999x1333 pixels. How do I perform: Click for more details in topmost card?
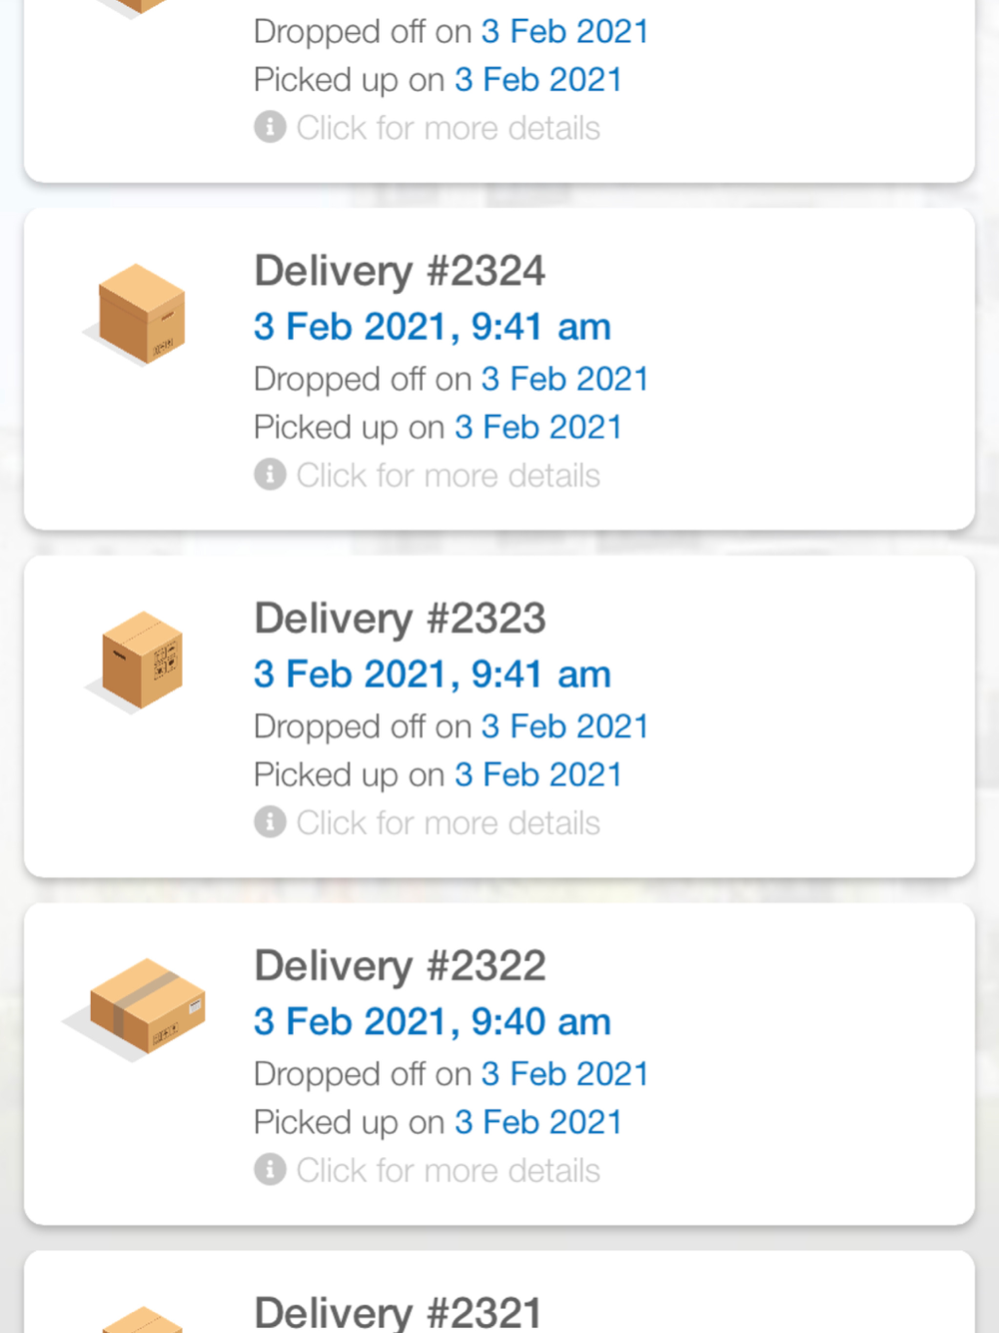click(449, 128)
